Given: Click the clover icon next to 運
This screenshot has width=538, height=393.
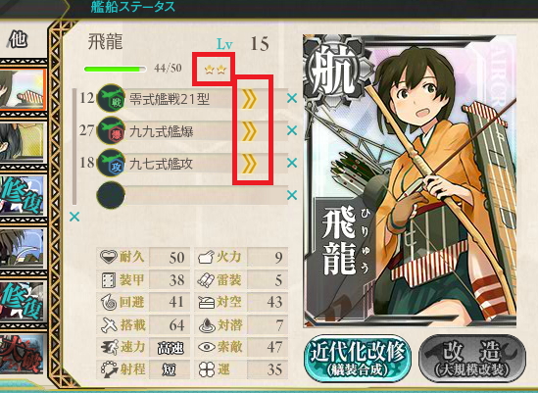Looking at the screenshot, I should 207,369.
